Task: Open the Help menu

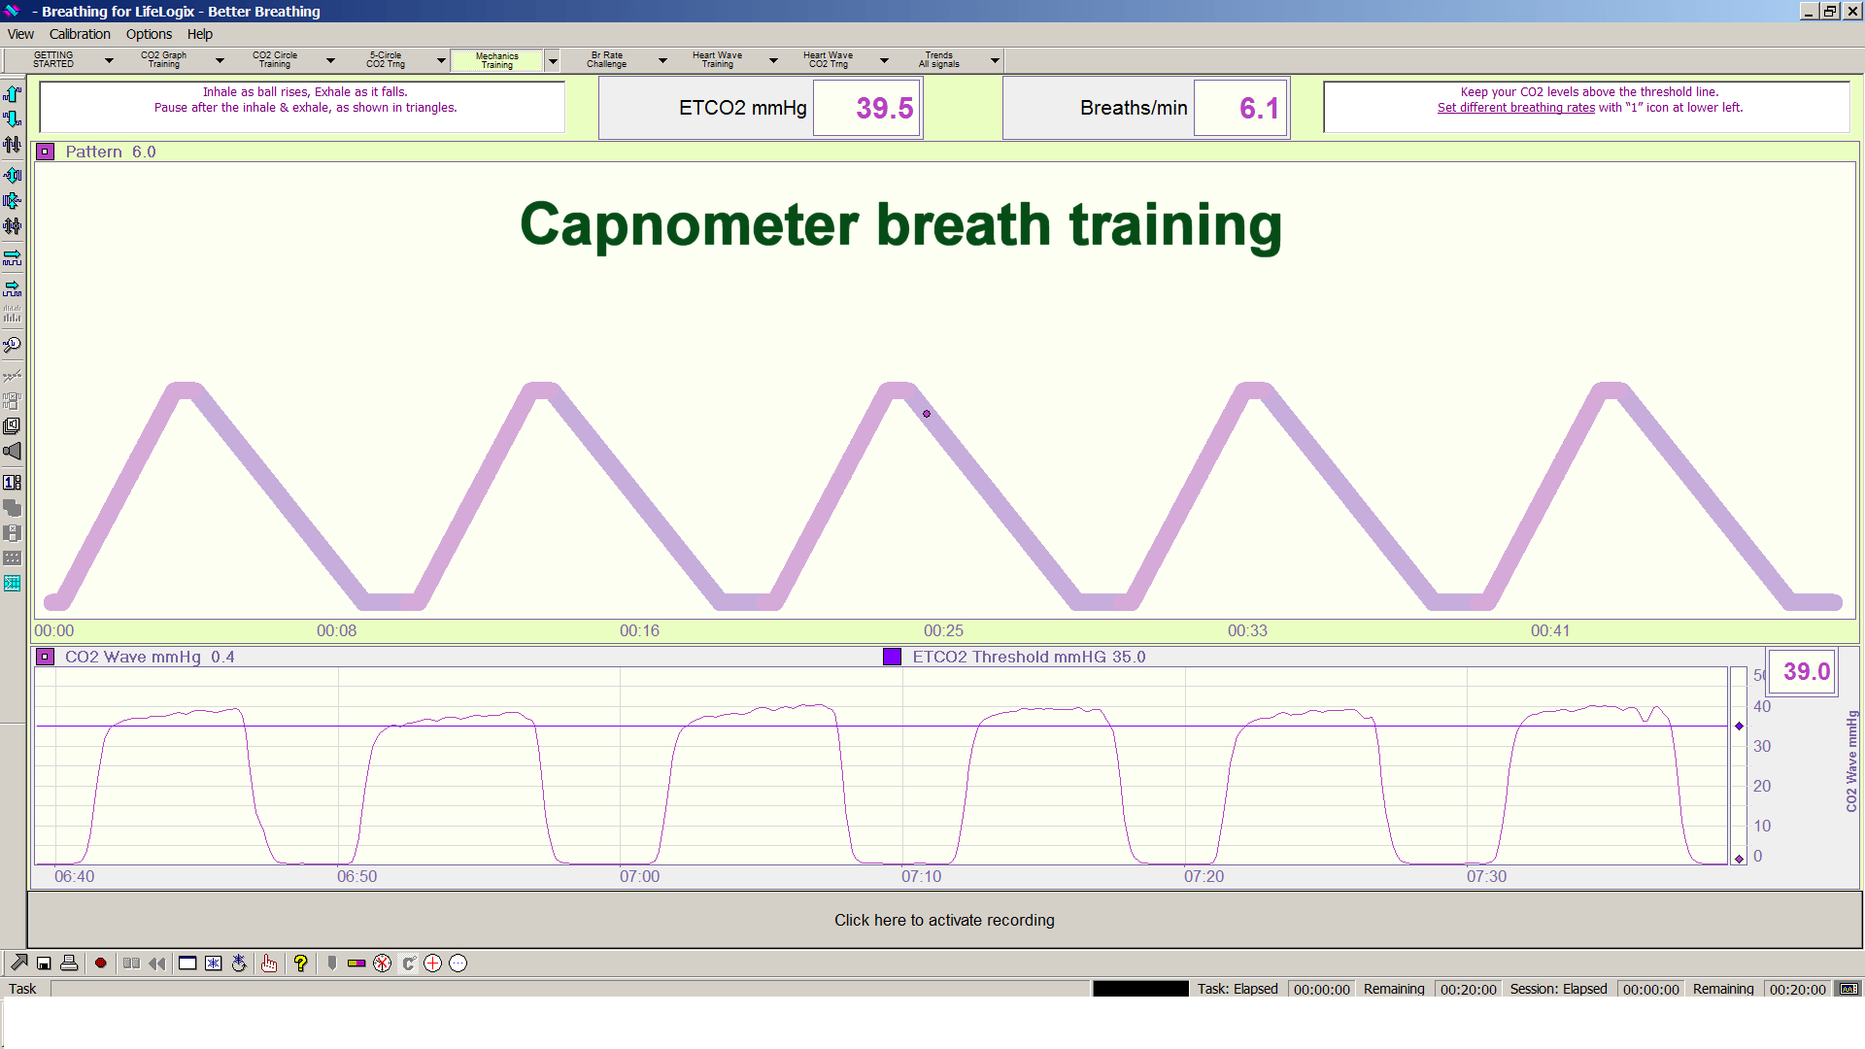Action: tap(200, 34)
